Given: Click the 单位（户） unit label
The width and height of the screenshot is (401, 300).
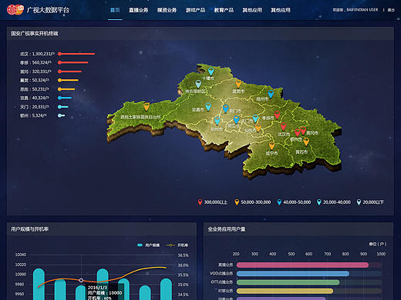Looking at the screenshot, I should tap(378, 244).
